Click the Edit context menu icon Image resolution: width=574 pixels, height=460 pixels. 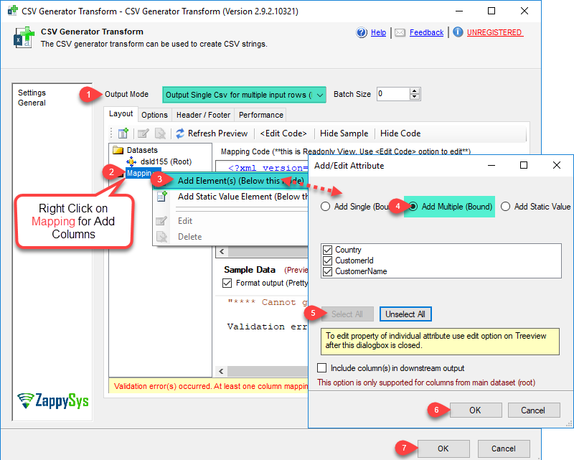pyautogui.click(x=161, y=221)
